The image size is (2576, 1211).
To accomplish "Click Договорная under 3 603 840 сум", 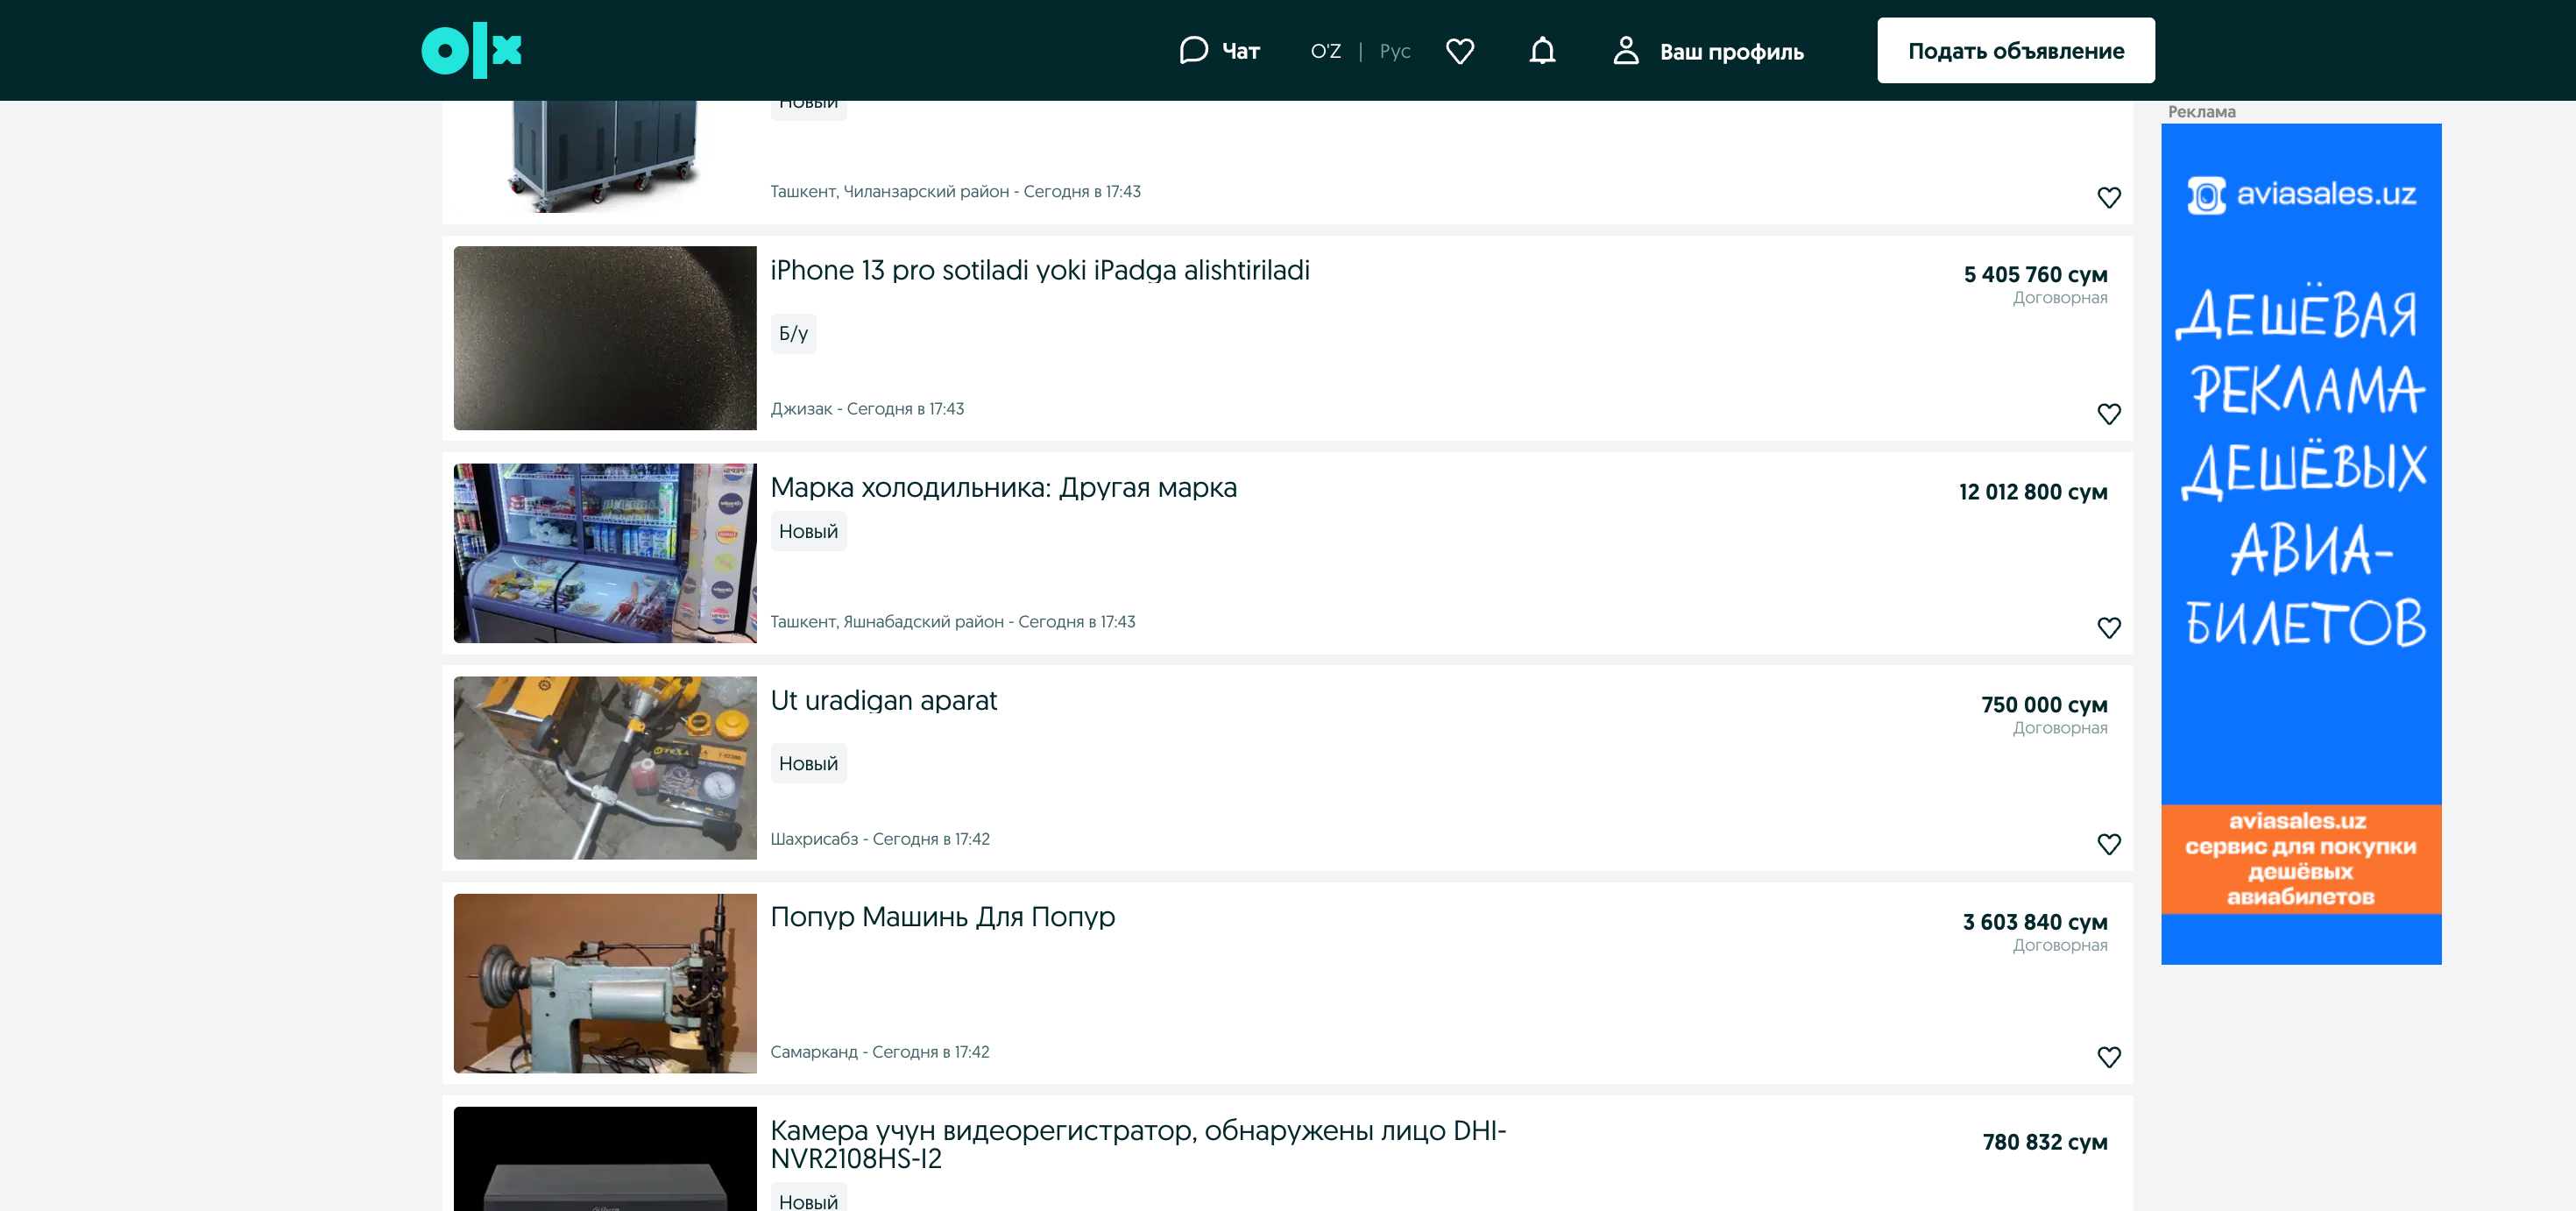I will pyautogui.click(x=2060, y=945).
